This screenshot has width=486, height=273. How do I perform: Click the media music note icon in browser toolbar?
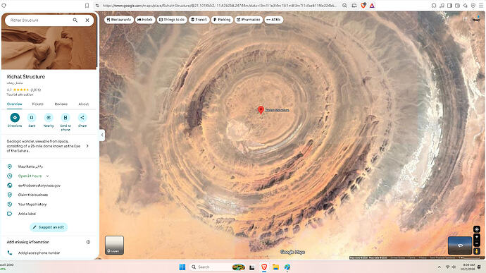(442, 5)
